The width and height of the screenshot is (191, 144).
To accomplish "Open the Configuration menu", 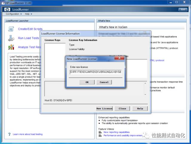I will coord(14,14).
